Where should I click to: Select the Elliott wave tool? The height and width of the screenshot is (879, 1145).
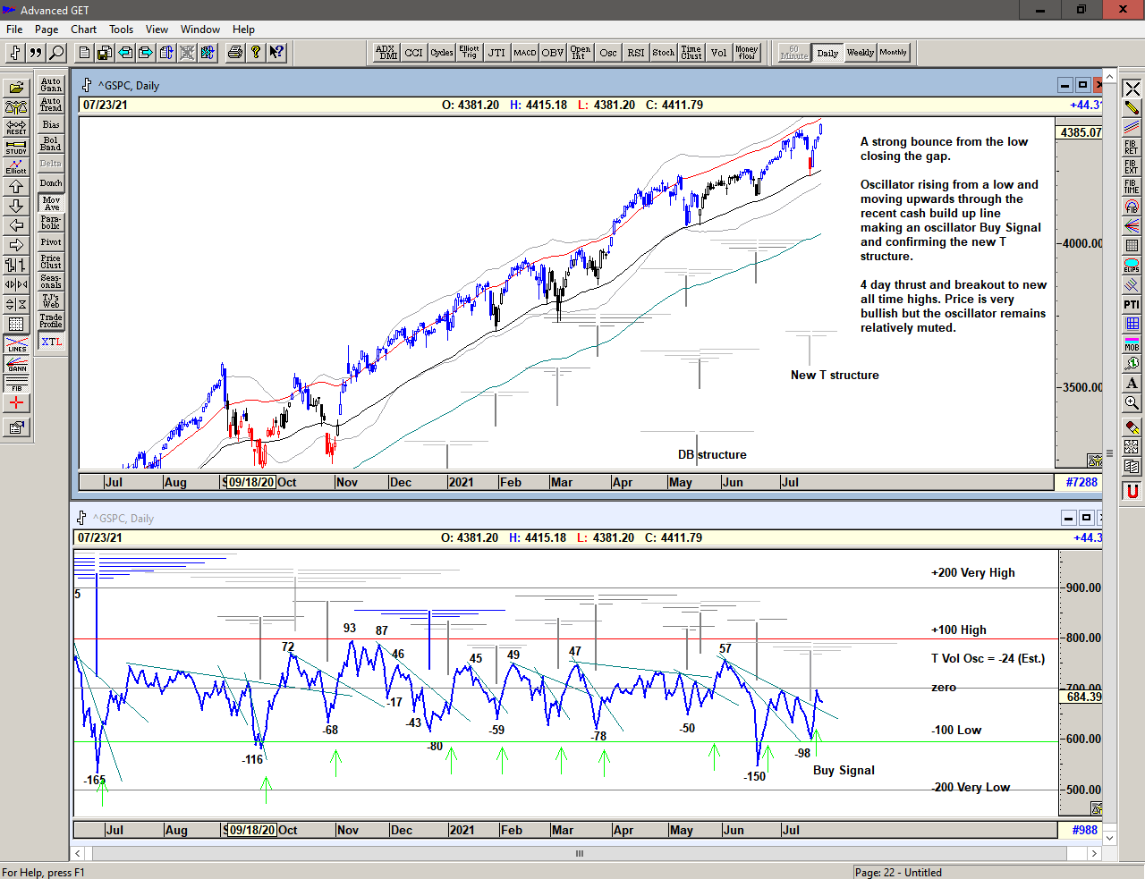tap(16, 166)
